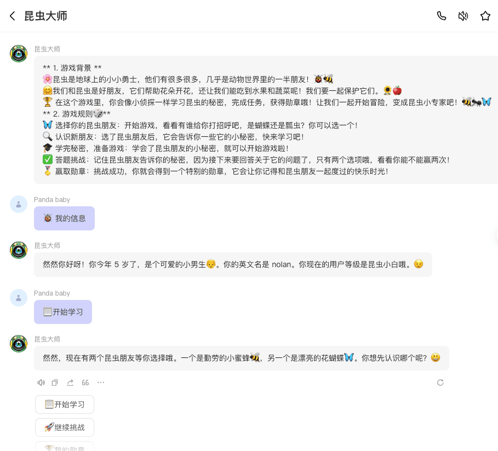Click the 我的信息 user message bubble
This screenshot has width=498, height=451.
(64, 218)
